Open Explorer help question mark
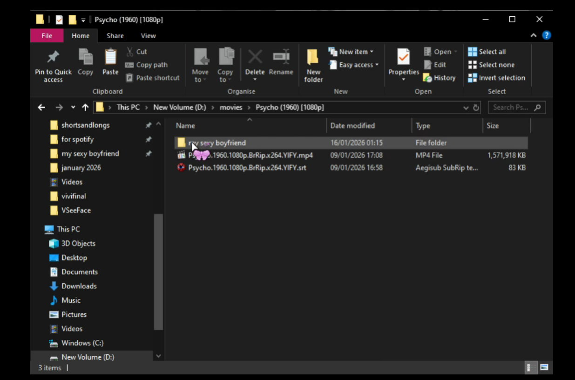This screenshot has width=575, height=380. pyautogui.click(x=547, y=35)
